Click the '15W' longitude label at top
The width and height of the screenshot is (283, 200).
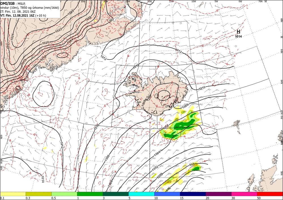click(171, 1)
